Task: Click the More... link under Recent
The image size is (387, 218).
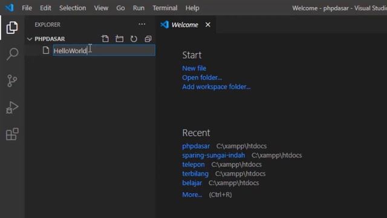Action: point(192,195)
